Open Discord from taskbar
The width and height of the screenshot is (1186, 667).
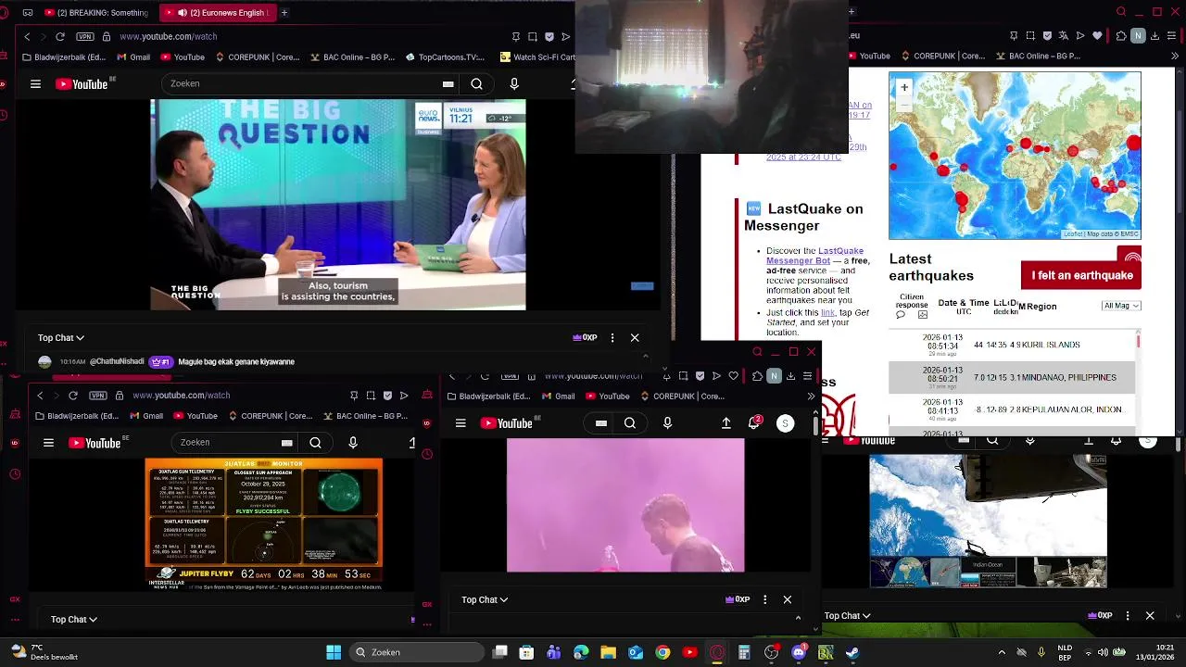799,652
